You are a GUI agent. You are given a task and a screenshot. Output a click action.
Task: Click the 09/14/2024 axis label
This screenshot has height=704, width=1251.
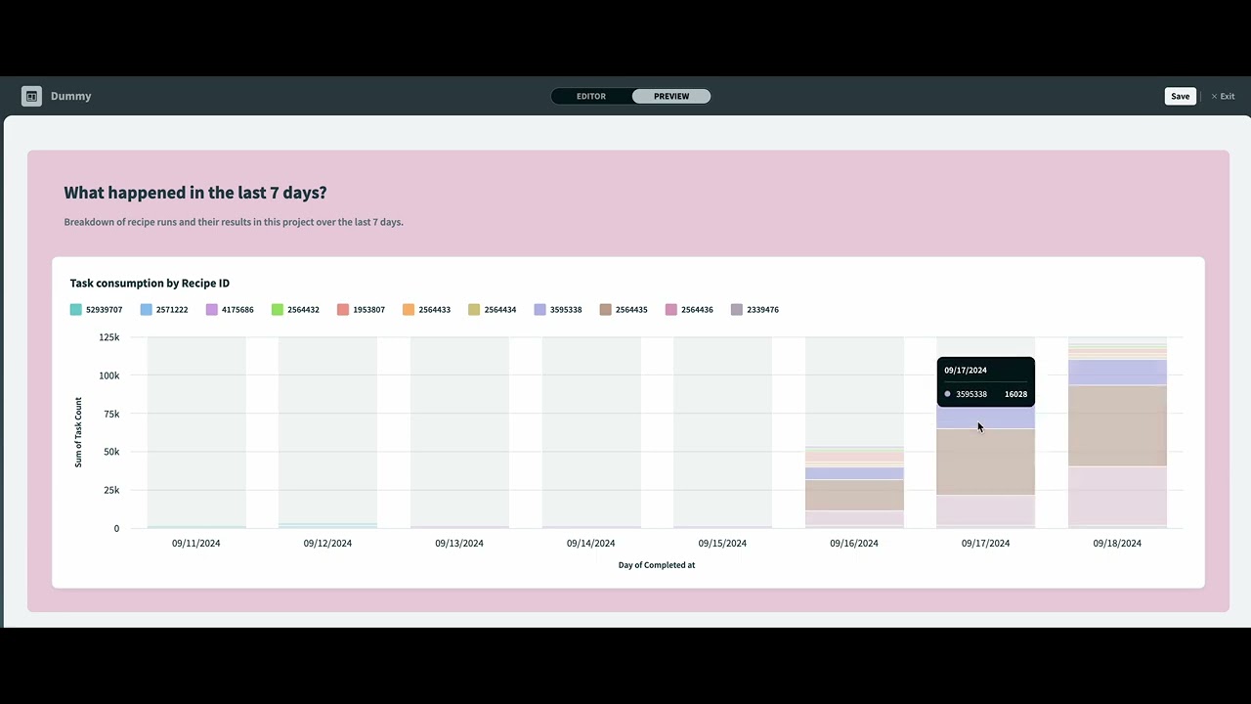pyautogui.click(x=591, y=543)
